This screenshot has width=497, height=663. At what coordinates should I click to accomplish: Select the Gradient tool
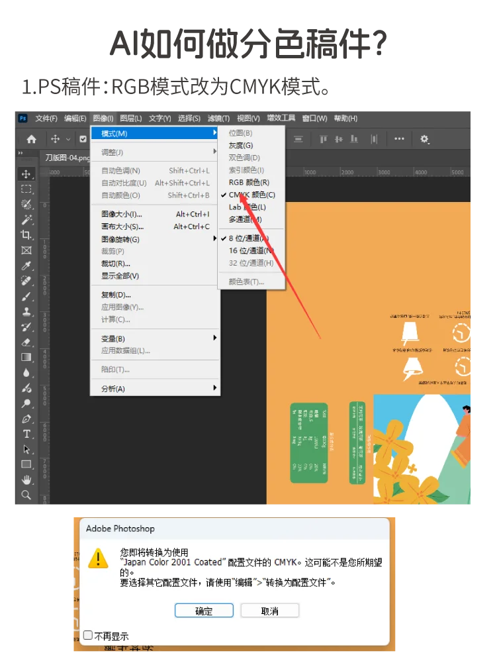(x=26, y=357)
